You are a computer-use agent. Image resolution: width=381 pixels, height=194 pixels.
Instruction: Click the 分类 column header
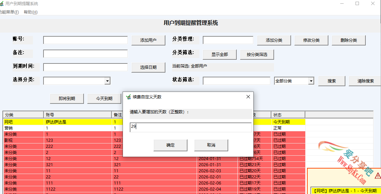(x=23, y=115)
